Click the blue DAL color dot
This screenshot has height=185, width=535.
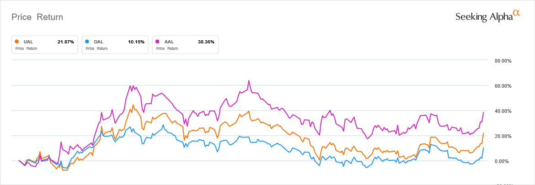[87, 42]
